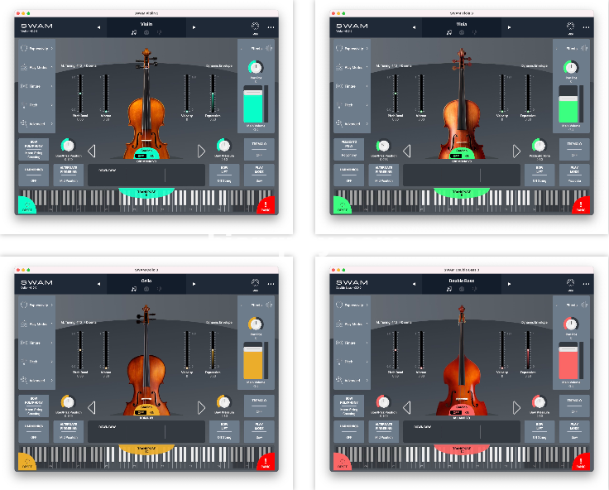
Task: Go to previous preset in Double Bass window
Action: pyautogui.click(x=414, y=284)
